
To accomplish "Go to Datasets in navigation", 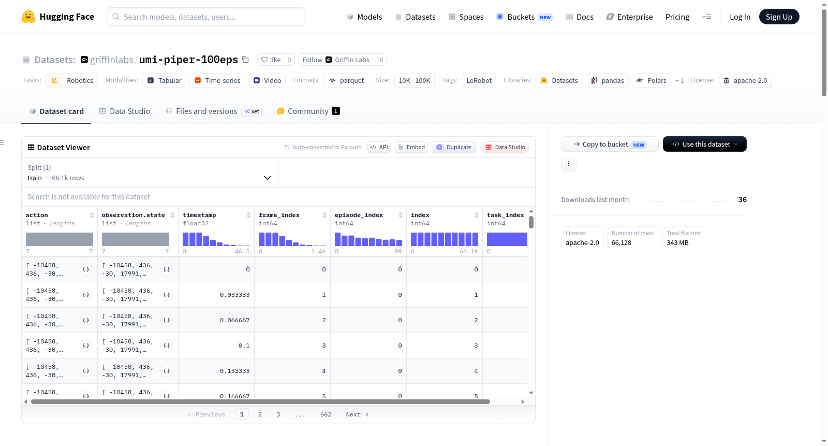I will click(x=416, y=17).
